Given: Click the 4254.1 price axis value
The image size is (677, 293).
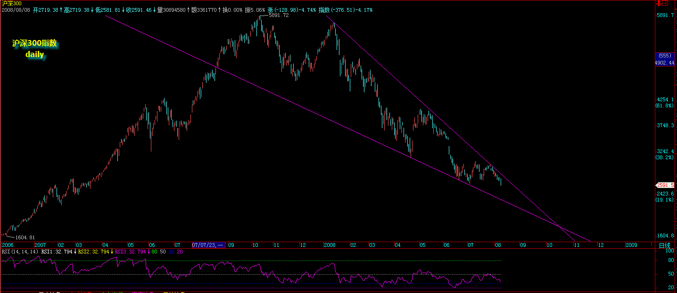Looking at the screenshot, I should [666, 99].
